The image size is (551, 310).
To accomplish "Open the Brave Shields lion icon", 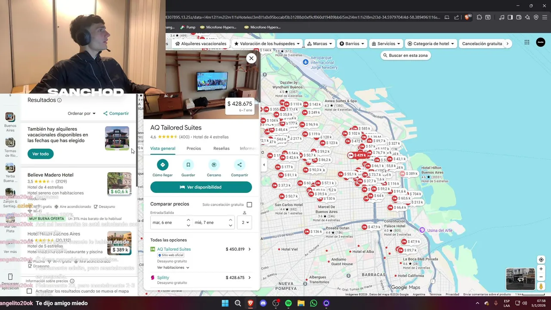I will [467, 17].
